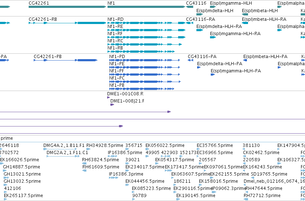Select transcript Nf1-RB
Screen dimensions: 305x201
click(141, 52)
